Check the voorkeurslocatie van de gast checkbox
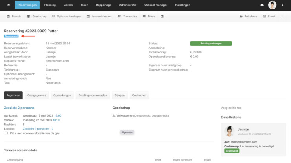The image size is (291, 163). (x=6, y=133)
